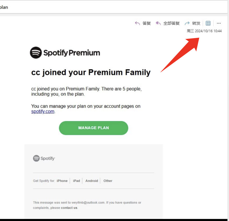Click the Reply arrow icon

(137, 23)
